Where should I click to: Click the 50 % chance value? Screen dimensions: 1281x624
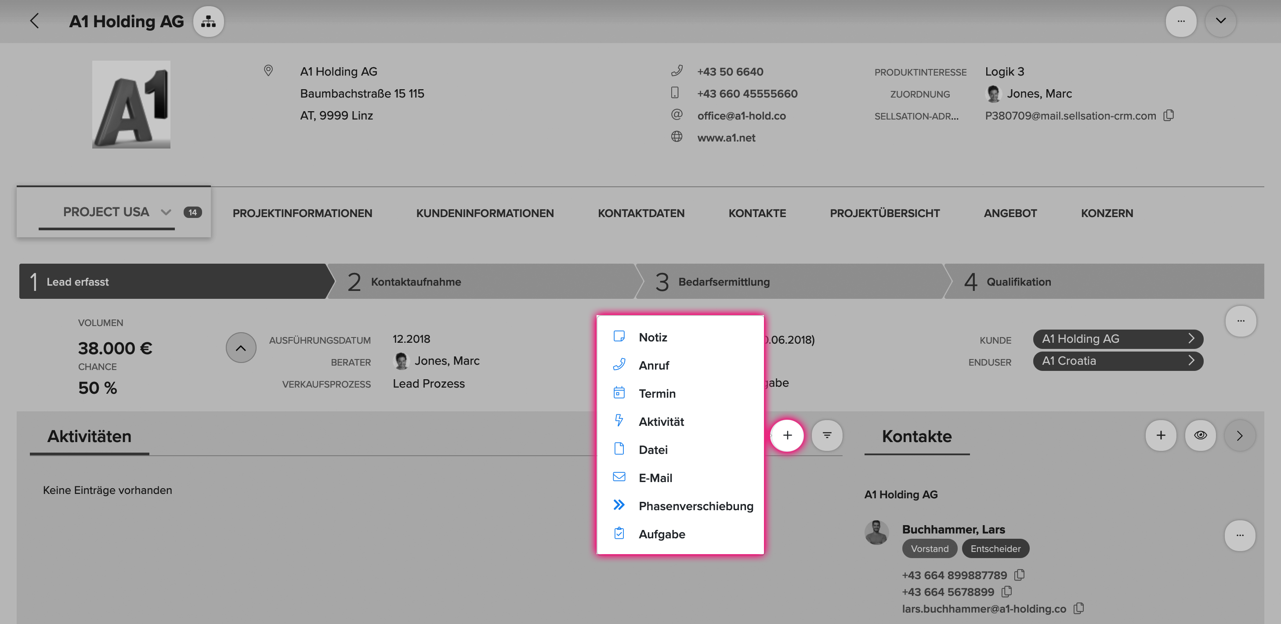[98, 388]
